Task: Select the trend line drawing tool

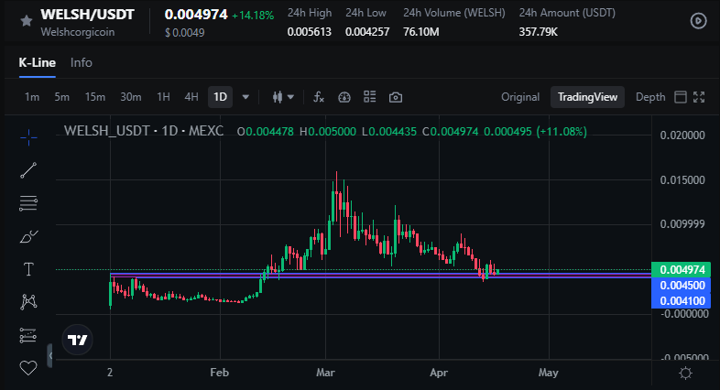Action: (x=28, y=170)
